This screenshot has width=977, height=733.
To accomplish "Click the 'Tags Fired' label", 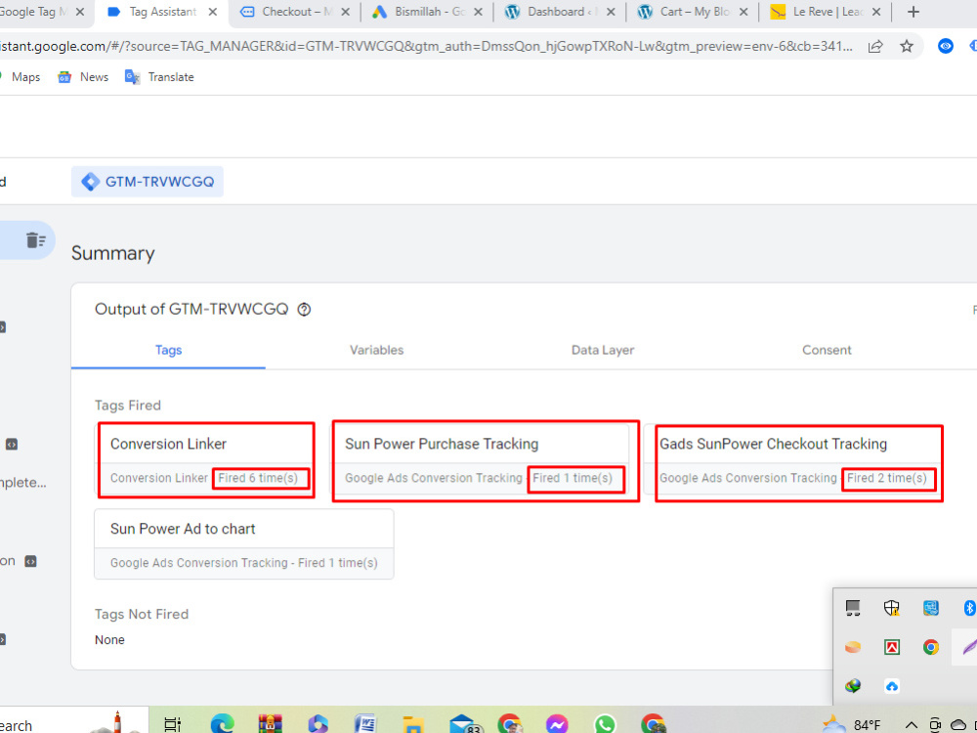I will point(128,406).
